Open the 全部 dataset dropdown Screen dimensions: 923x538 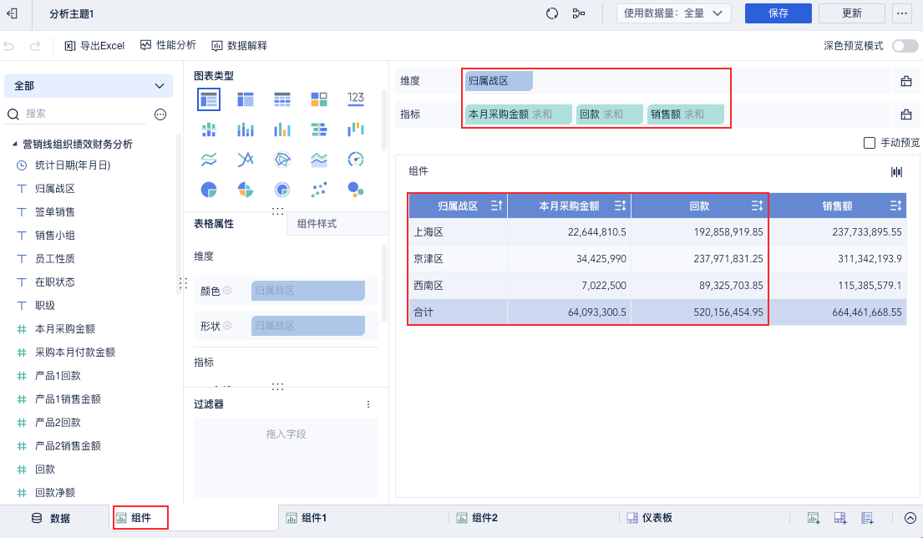click(89, 86)
